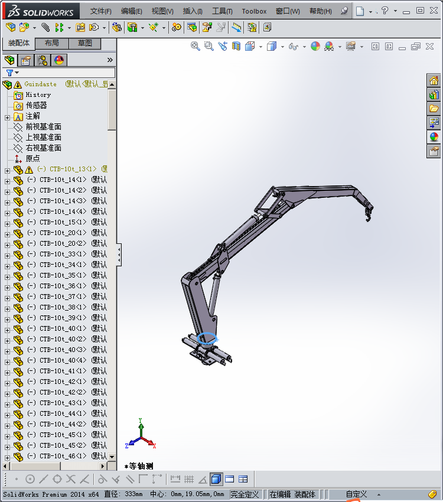443x502 pixels.
Task: Click the 完全定义 status bar entry
Action: [x=245, y=494]
